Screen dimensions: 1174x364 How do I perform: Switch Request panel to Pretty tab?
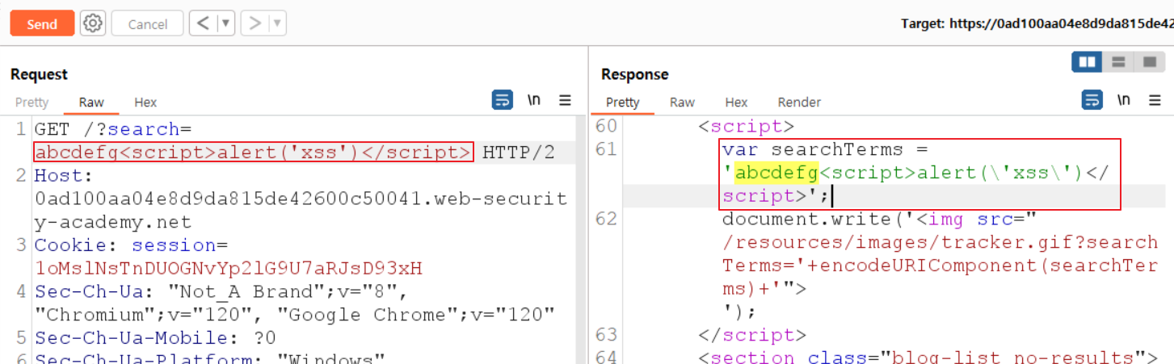pos(32,103)
